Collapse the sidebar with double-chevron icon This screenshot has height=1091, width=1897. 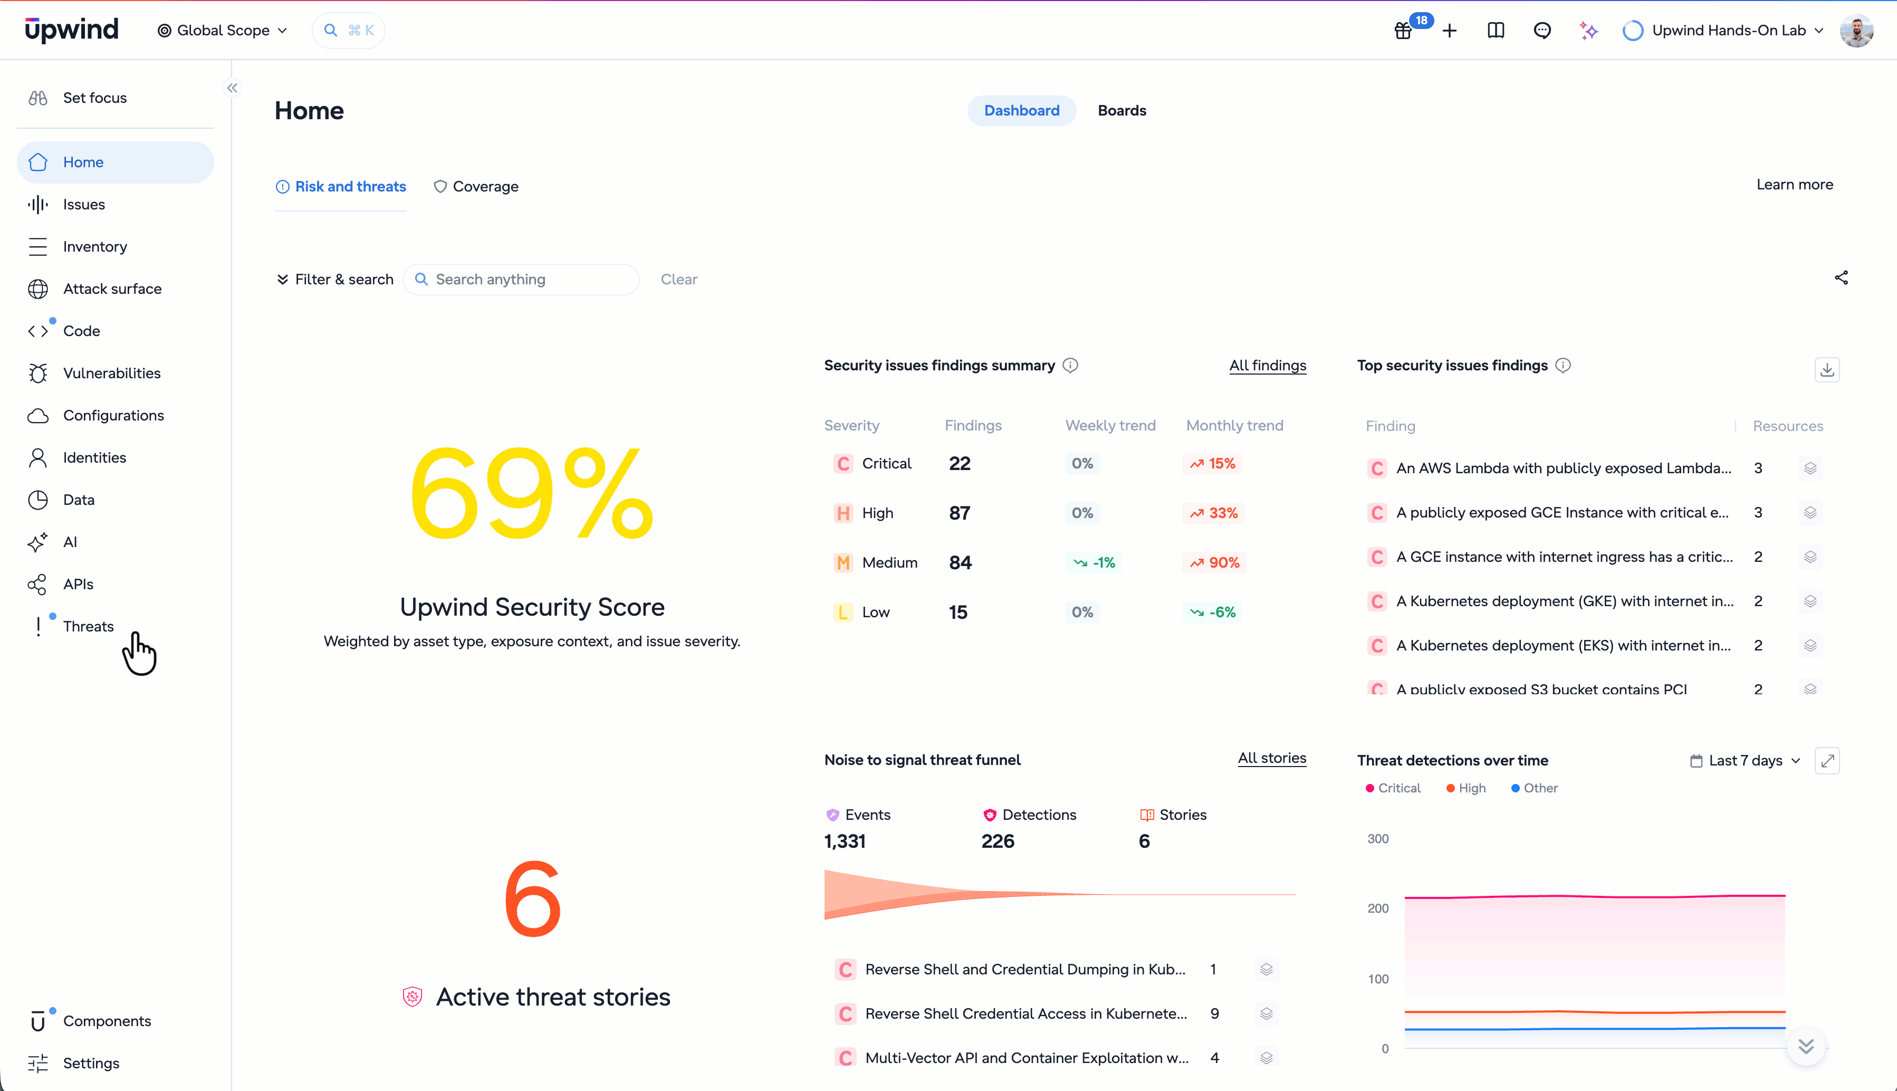point(232,88)
